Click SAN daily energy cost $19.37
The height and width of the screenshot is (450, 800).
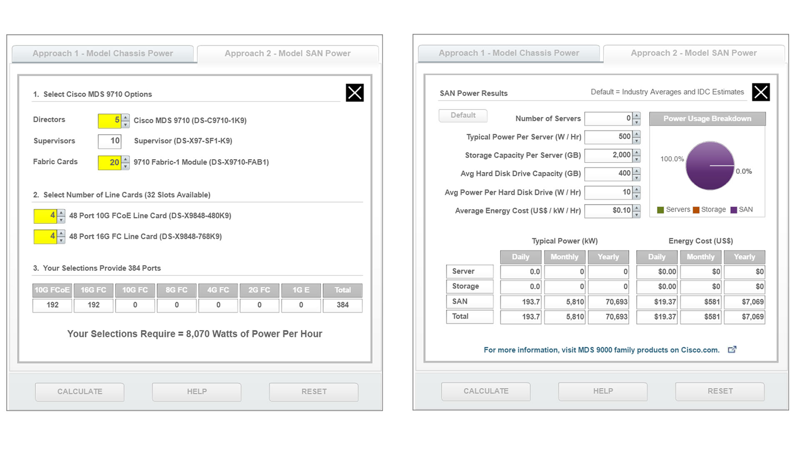tap(657, 302)
